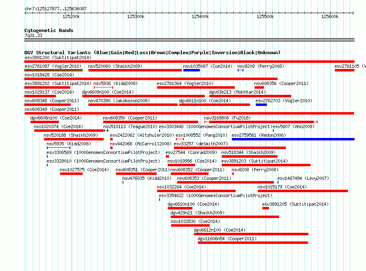Select the nsv5936 (Kidd2008) variant
This screenshot has width=366, height=271.
pyautogui.click(x=116, y=83)
